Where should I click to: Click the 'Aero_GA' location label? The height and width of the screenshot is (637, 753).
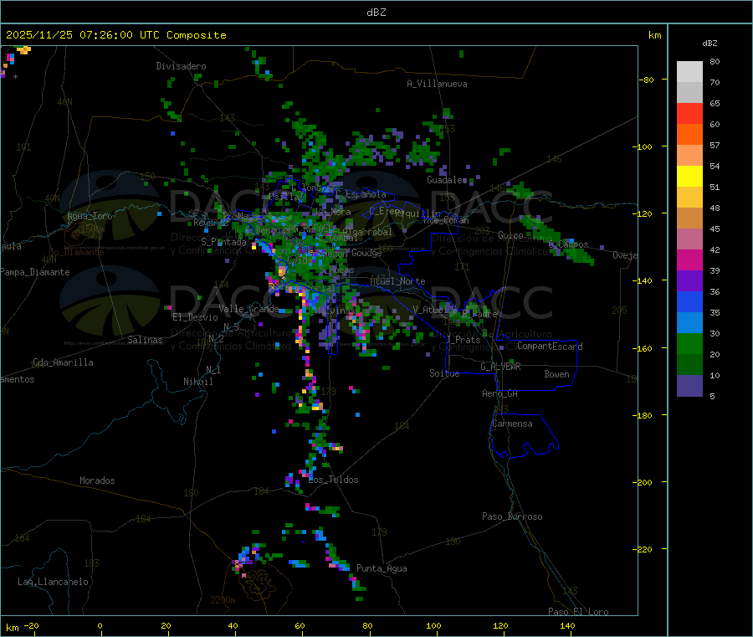pyautogui.click(x=500, y=393)
